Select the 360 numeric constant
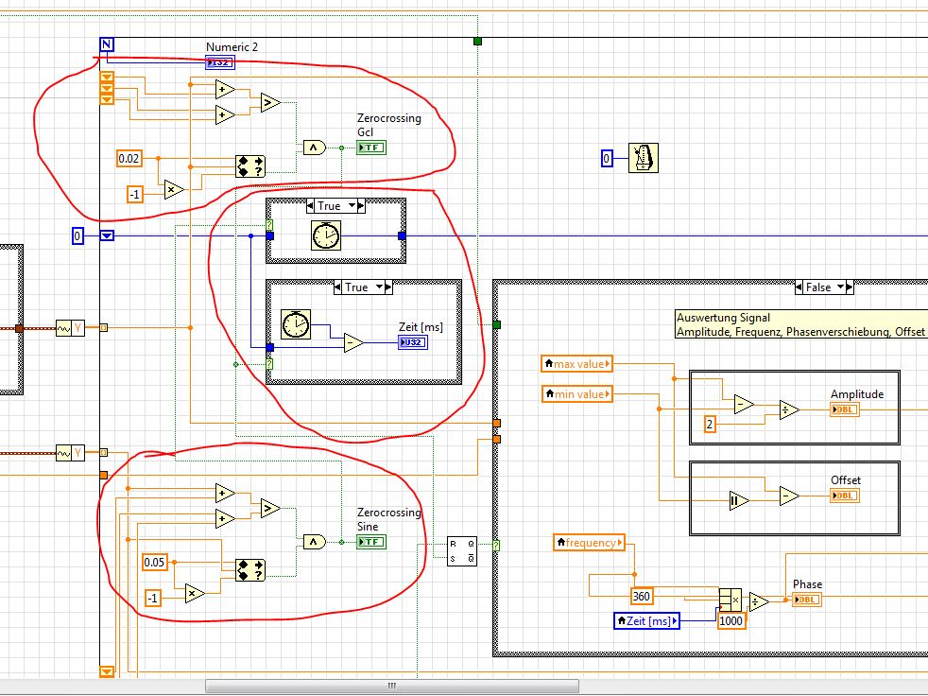This screenshot has width=928, height=696. tap(644, 596)
